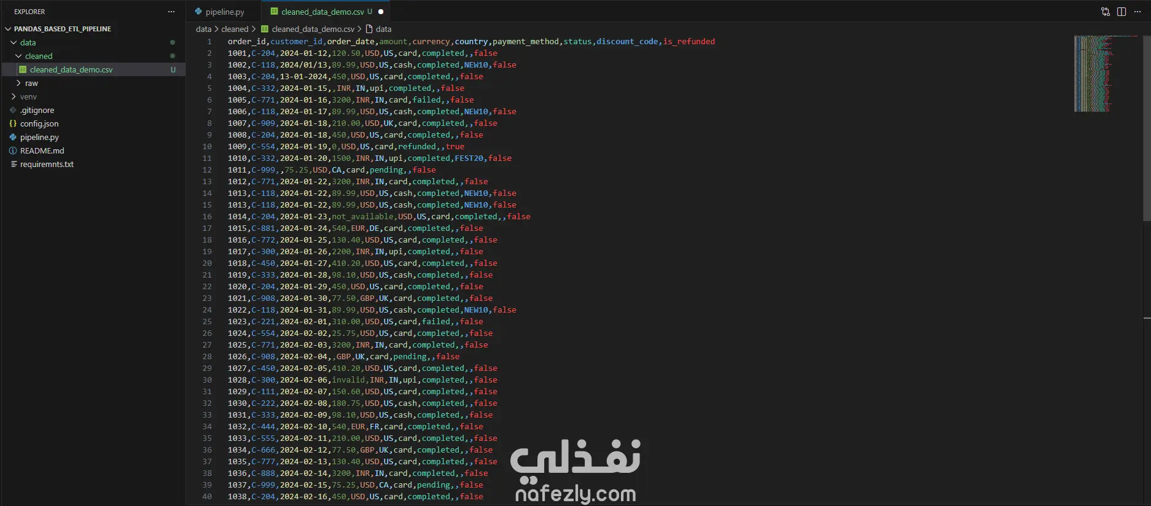Click C-881 customer id in order 1015
The image size is (1151, 506).
tap(263, 228)
